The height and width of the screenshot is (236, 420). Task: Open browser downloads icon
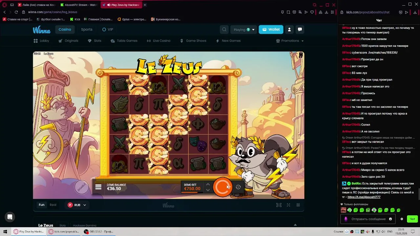coord(326,12)
